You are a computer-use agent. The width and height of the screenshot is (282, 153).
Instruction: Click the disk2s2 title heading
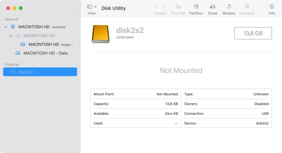point(130,30)
